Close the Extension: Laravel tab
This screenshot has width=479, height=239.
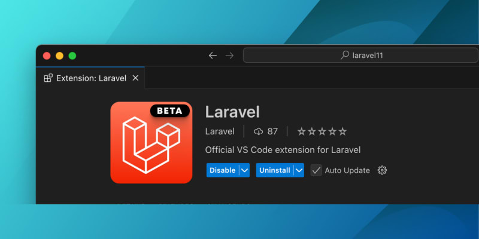point(135,78)
